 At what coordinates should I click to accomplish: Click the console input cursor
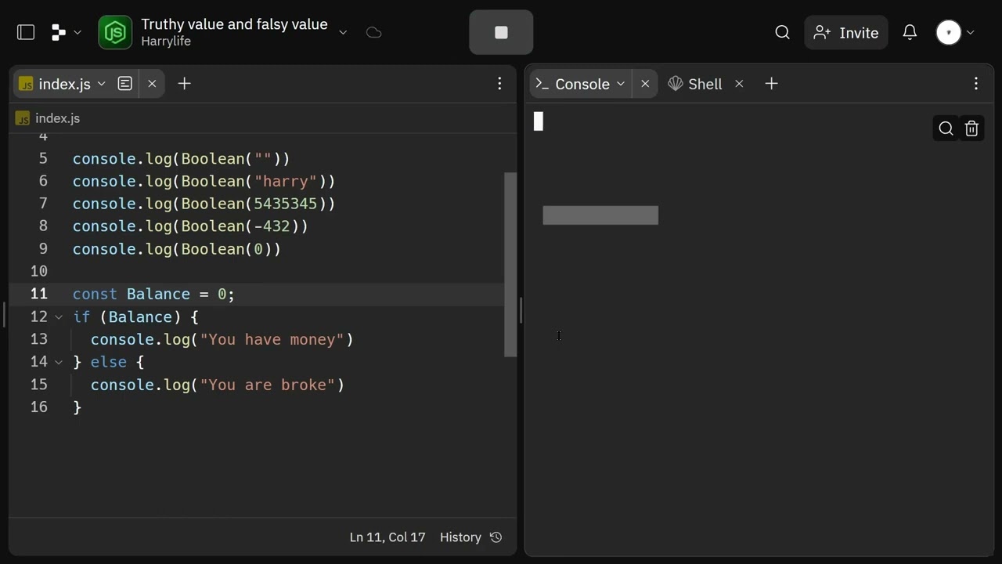click(539, 121)
